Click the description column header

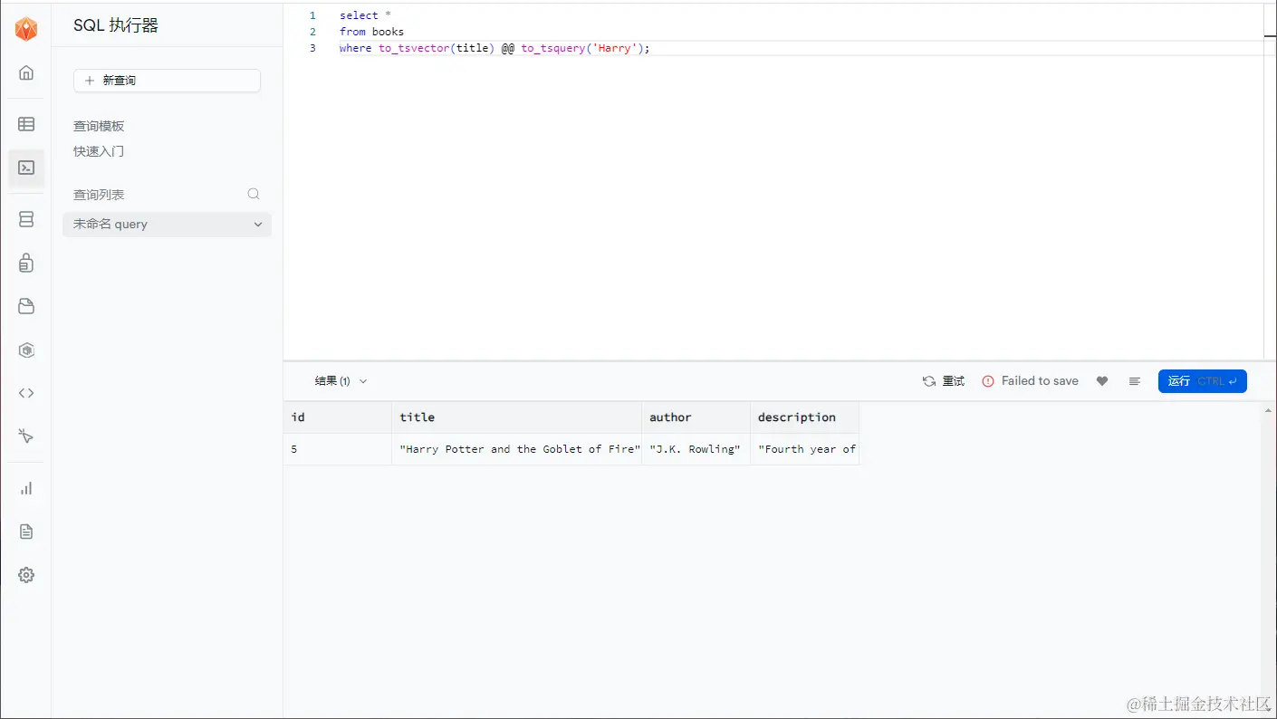click(804, 417)
